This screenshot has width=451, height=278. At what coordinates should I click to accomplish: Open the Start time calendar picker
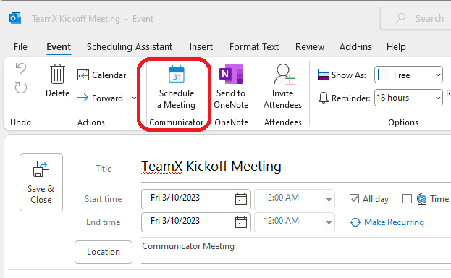click(x=241, y=199)
